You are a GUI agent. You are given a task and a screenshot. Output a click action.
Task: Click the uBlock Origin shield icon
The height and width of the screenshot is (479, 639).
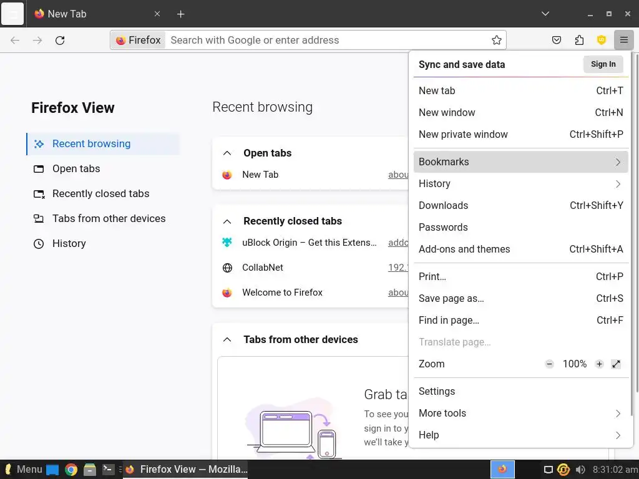[602, 40]
